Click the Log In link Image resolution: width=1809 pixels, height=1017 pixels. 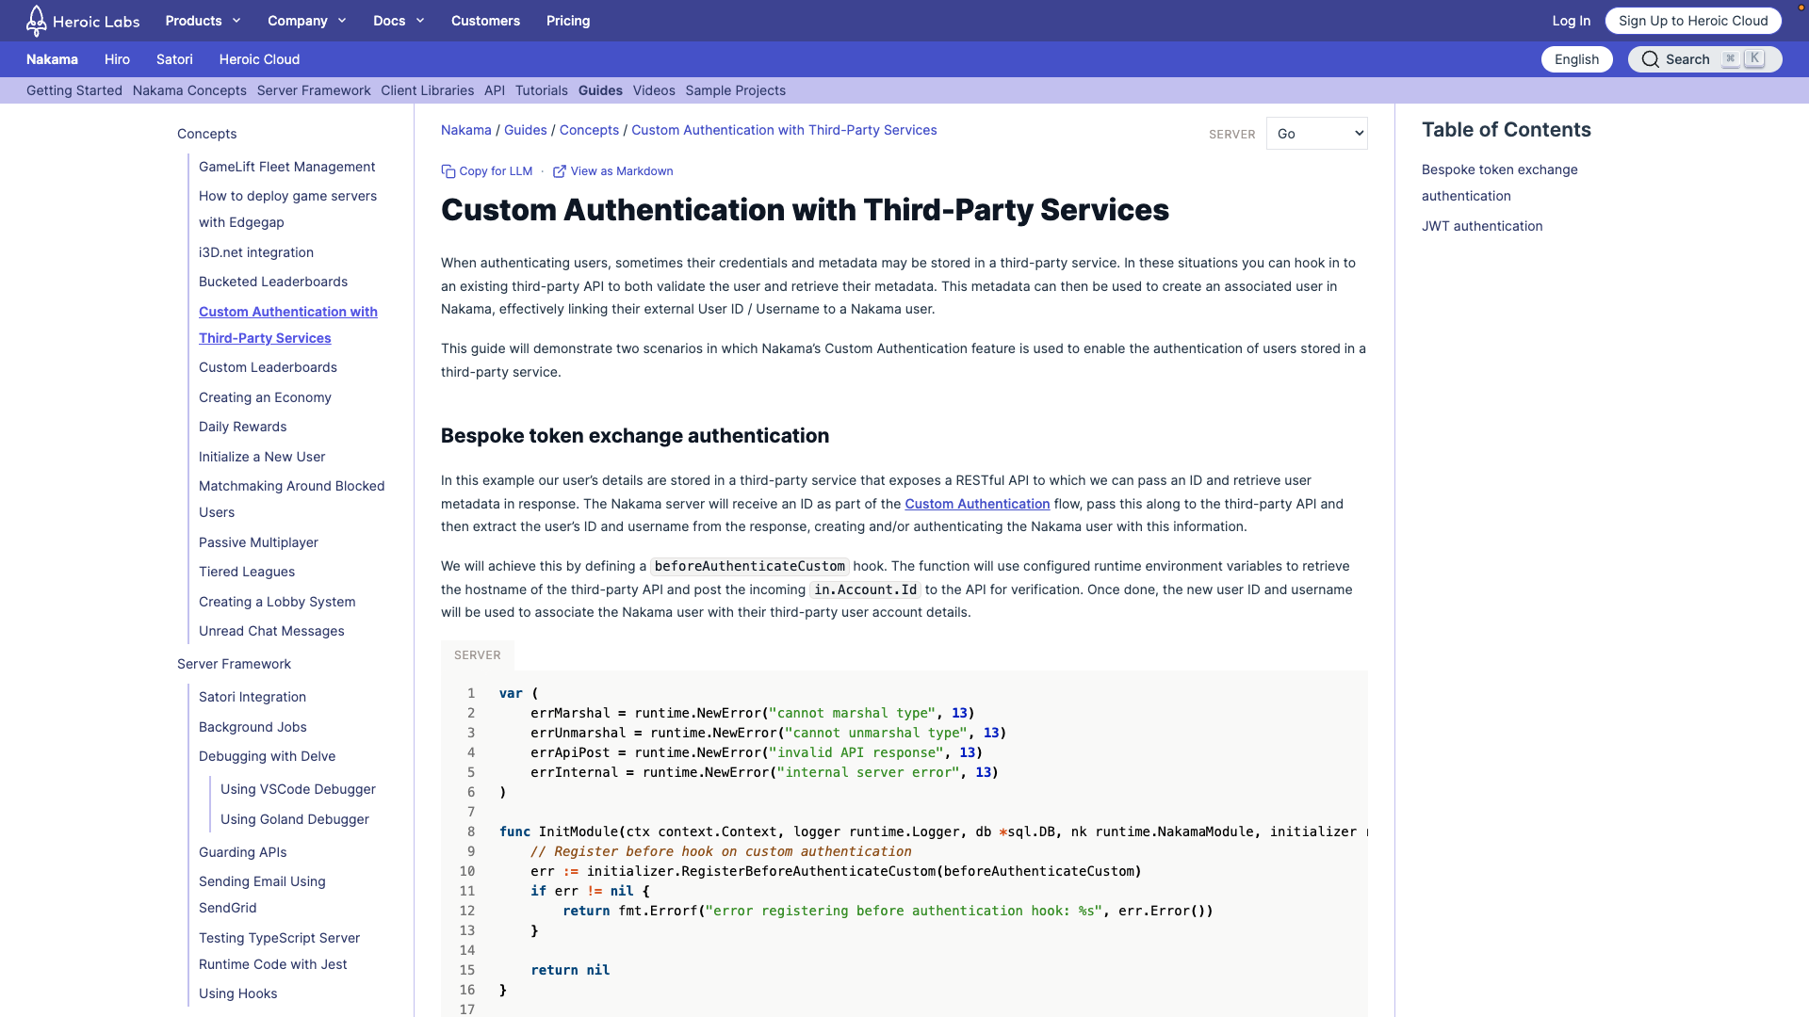pyautogui.click(x=1571, y=21)
